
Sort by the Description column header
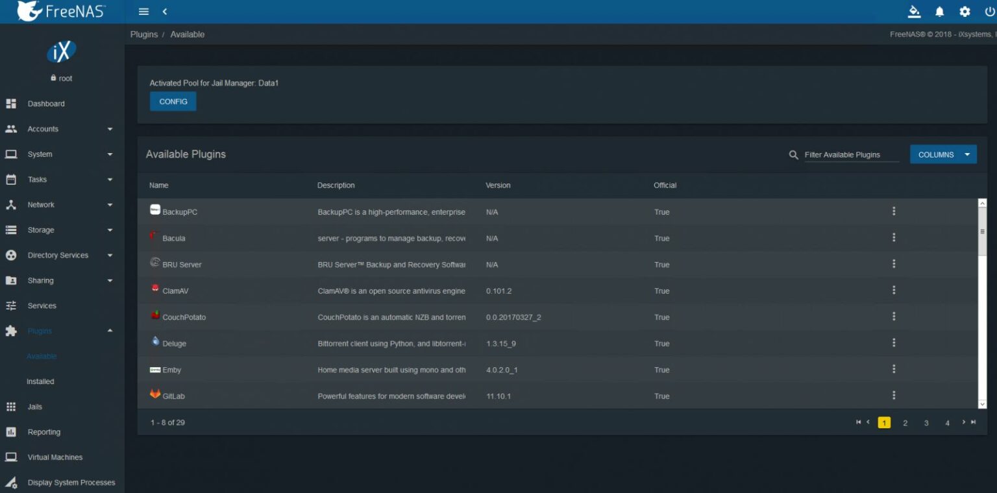click(336, 186)
